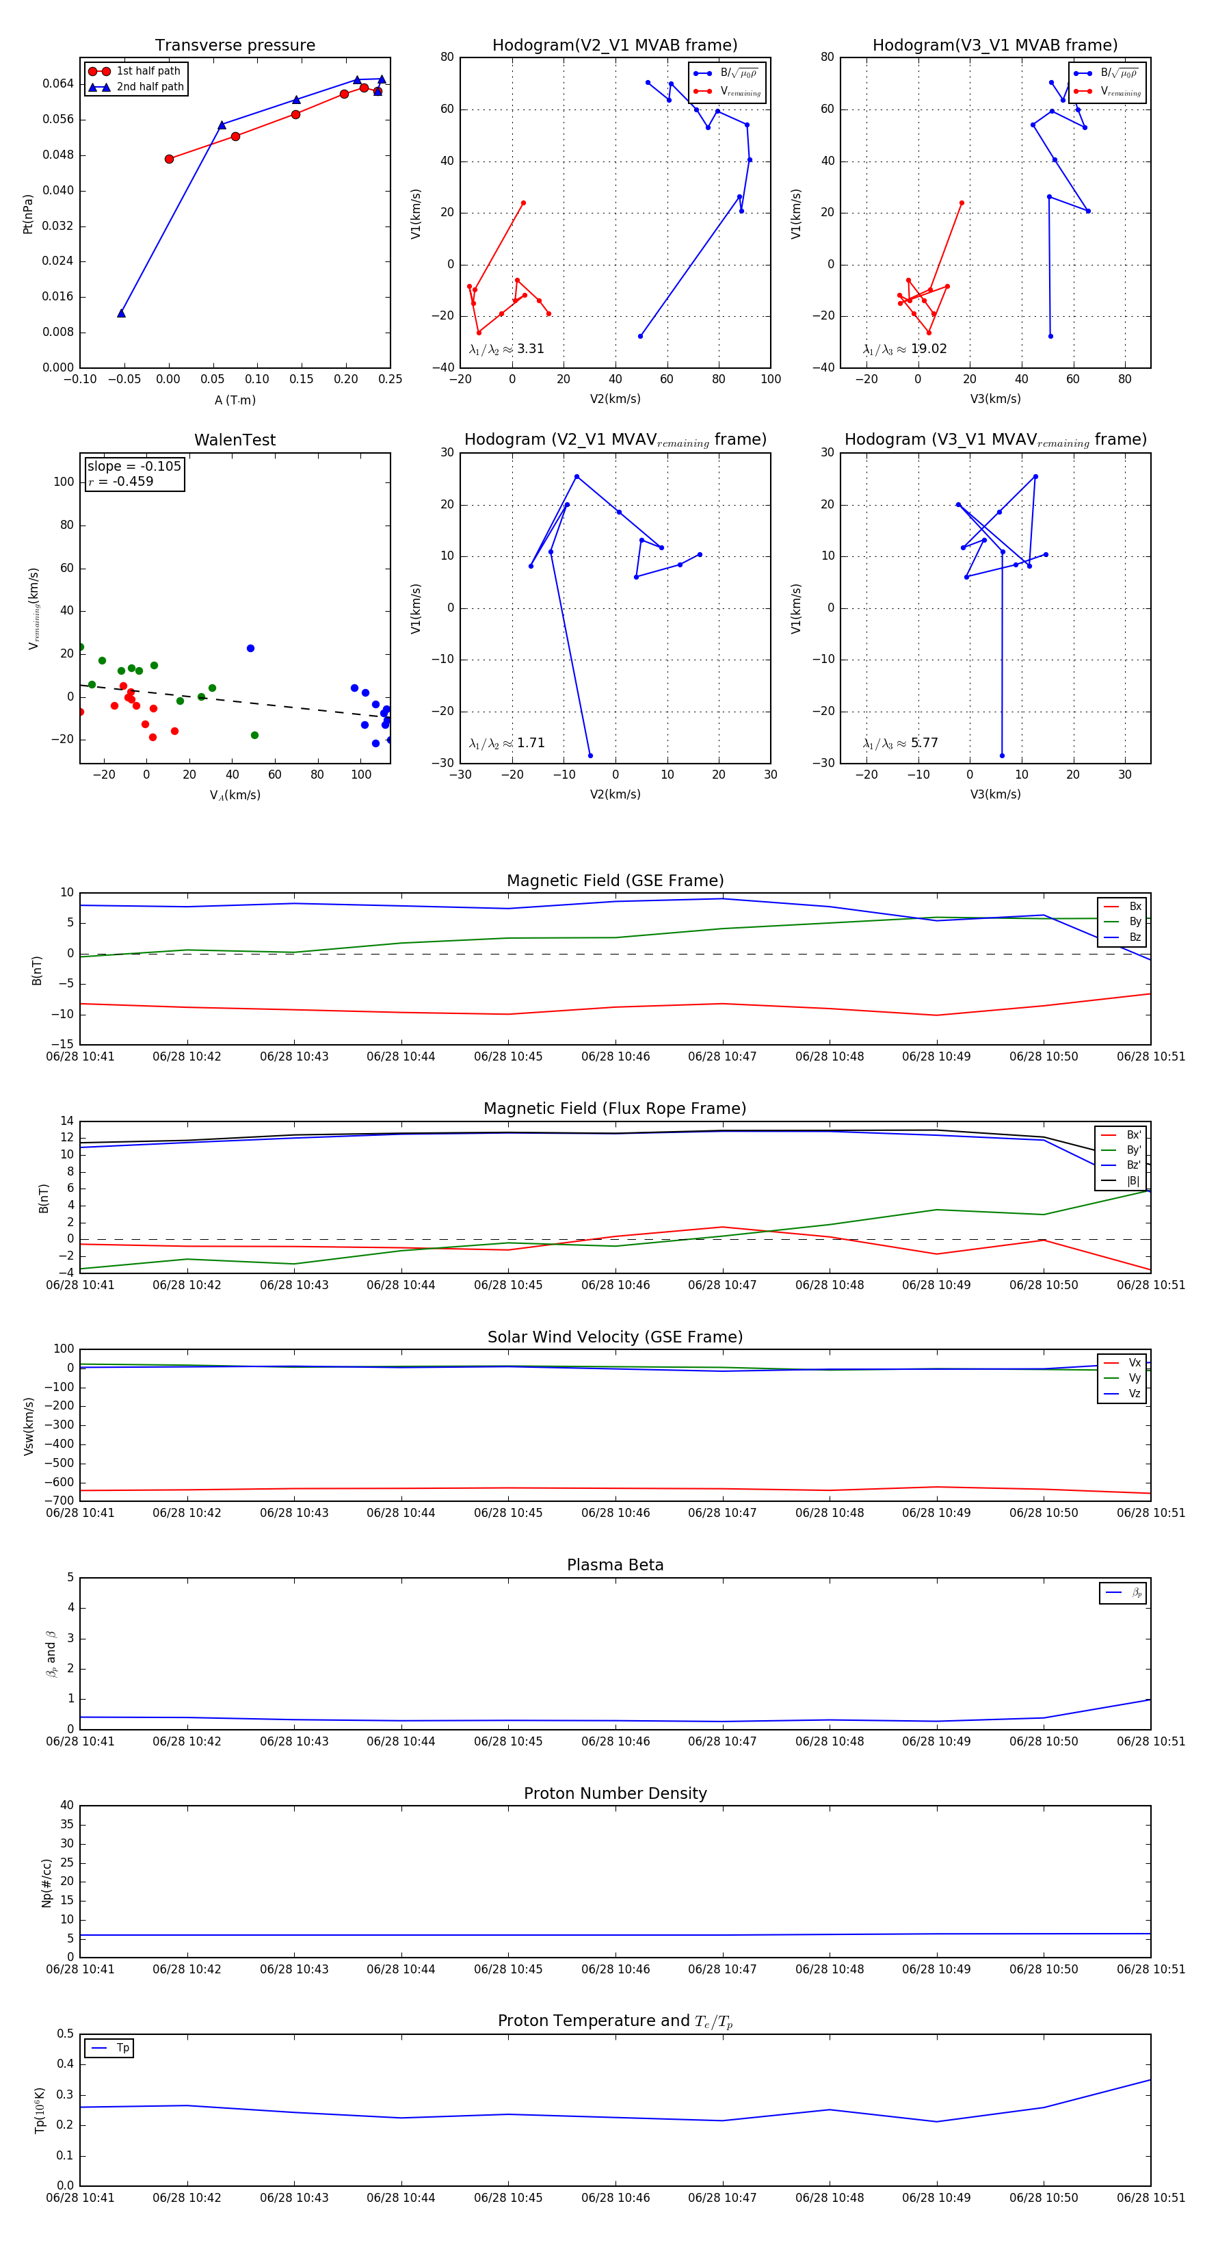Select 'Bz' in GSE magnetic field legend
Viewport: 1231px width, 2258px height.
coord(1122,938)
